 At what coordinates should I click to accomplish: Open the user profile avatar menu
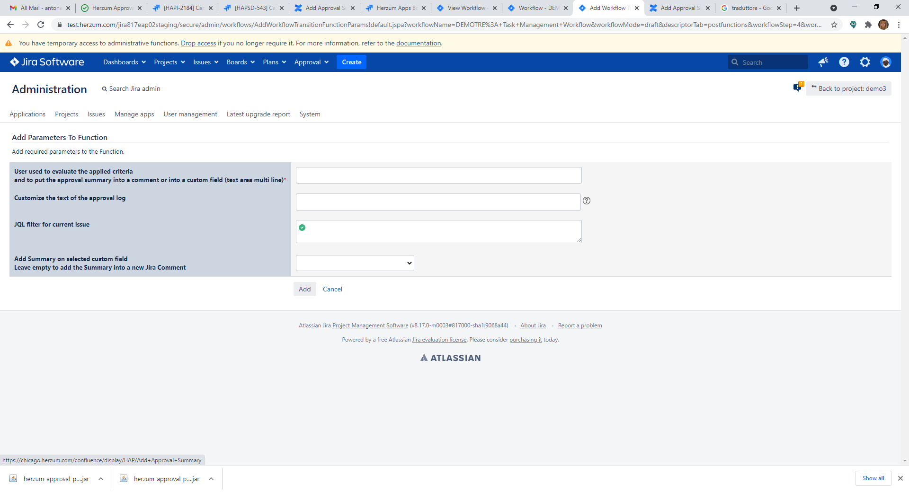tap(886, 62)
